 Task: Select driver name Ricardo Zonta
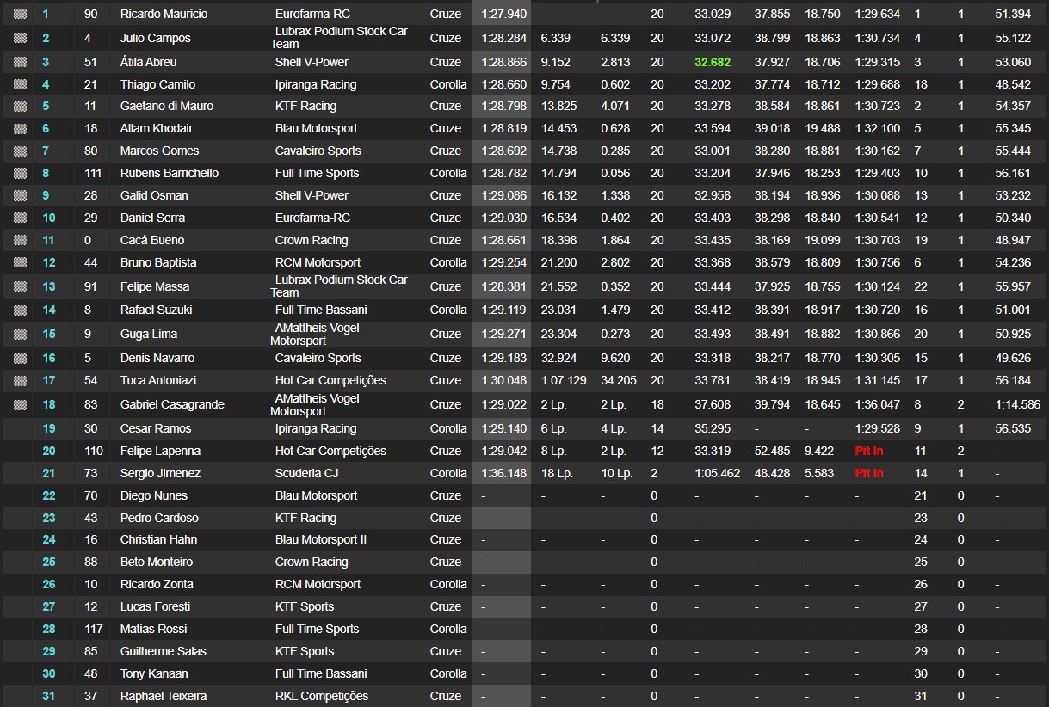pyautogui.click(x=157, y=584)
